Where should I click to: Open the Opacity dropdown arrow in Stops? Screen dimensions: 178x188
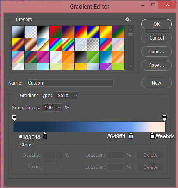(x=59, y=155)
